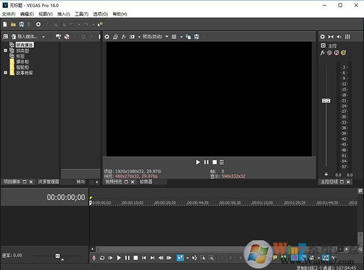Image resolution: width=364 pixels, height=270 pixels.
Task: Arm recording with the microphone icon
Action: pyautogui.click(x=94, y=257)
